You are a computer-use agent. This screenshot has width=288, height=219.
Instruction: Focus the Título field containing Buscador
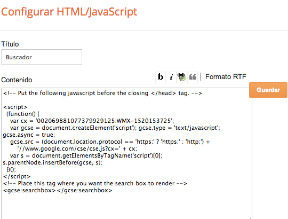pos(42,57)
